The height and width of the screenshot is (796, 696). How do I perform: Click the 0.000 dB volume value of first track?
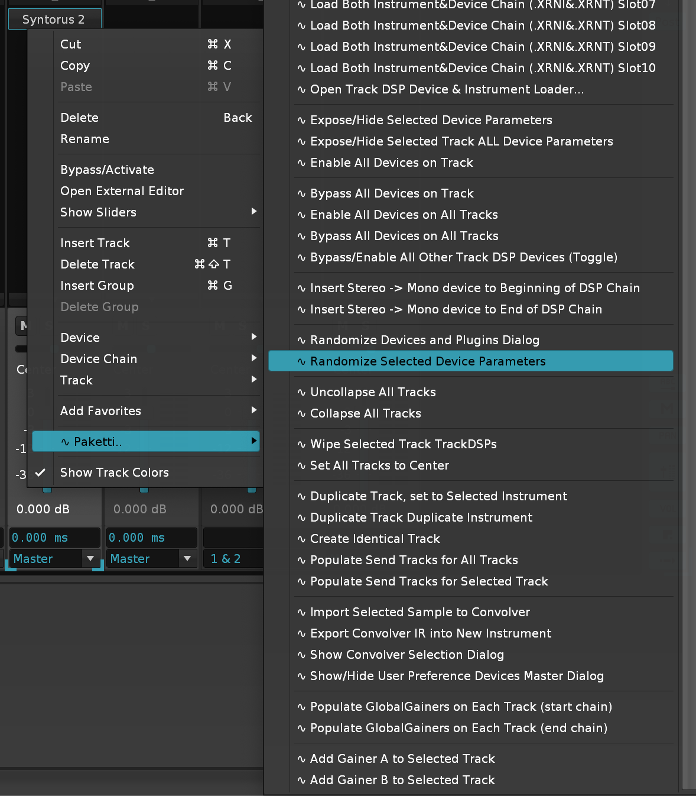click(43, 509)
